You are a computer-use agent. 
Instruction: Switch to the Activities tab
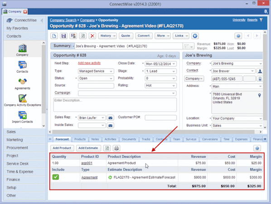pos(110,139)
